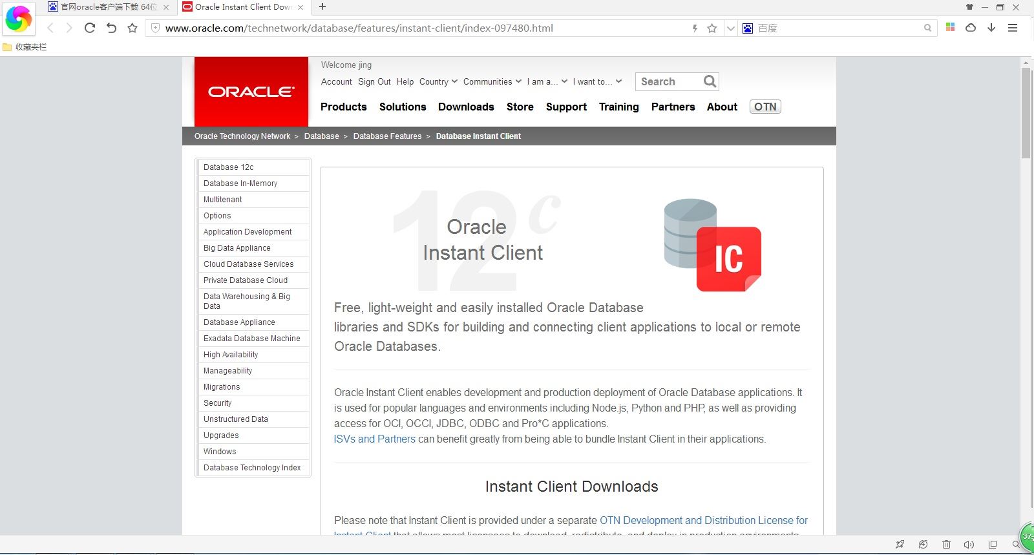
Task: Click the lightning speed-mode icon in address bar
Action: point(695,28)
